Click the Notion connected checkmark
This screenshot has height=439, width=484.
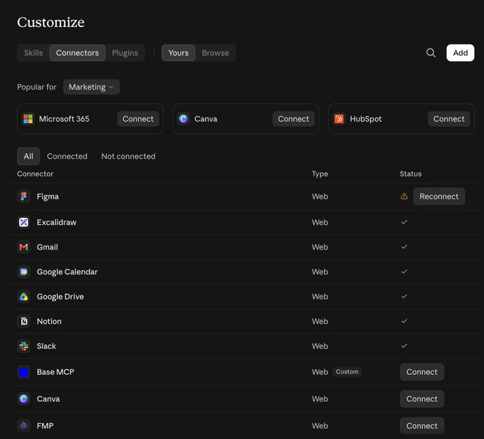[x=404, y=321]
